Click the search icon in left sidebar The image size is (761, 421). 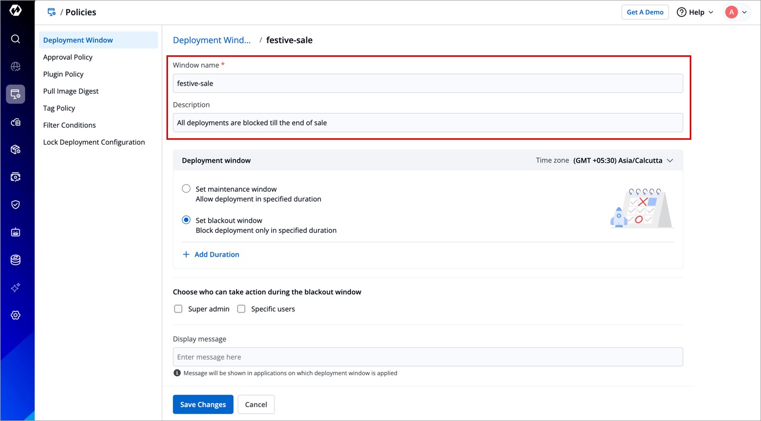(x=15, y=39)
